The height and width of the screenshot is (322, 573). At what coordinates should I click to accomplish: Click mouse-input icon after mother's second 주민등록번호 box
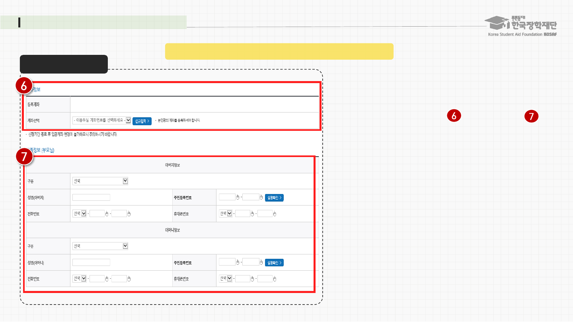pos(261,262)
